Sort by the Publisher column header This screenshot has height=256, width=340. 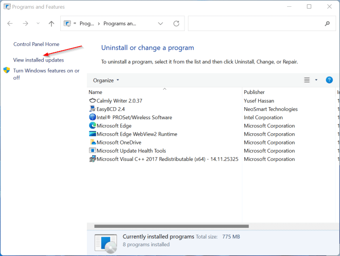254,92
